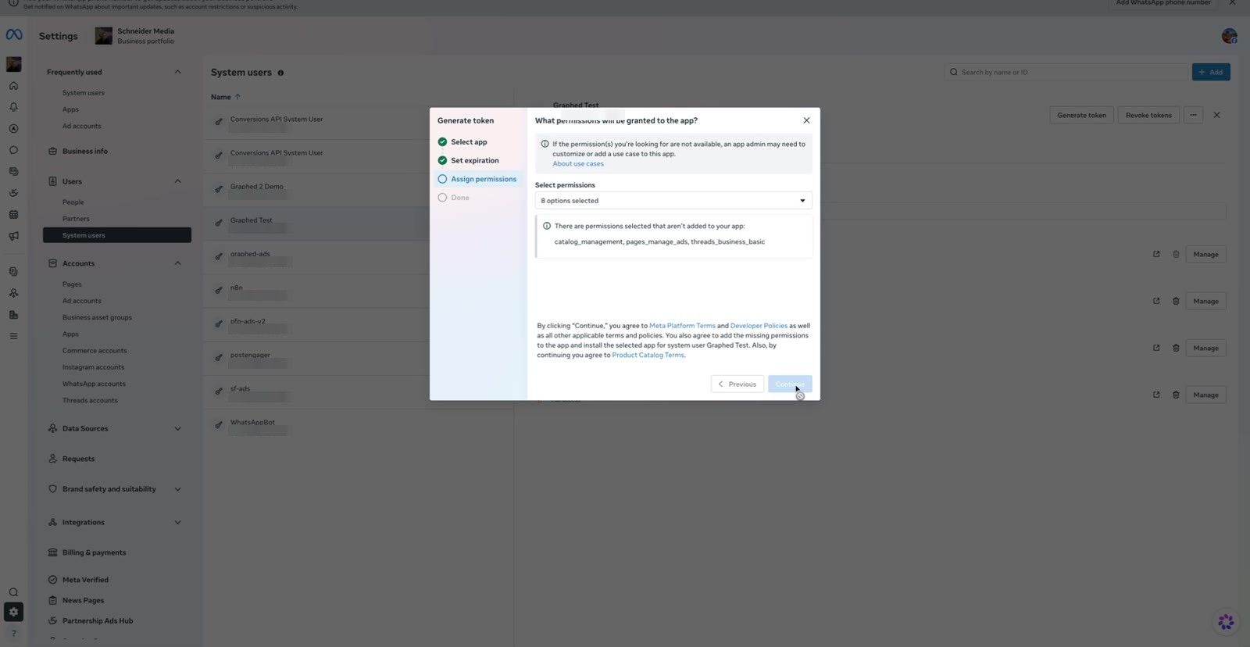Select the WhatsAppBot system user row

[x=358, y=426]
